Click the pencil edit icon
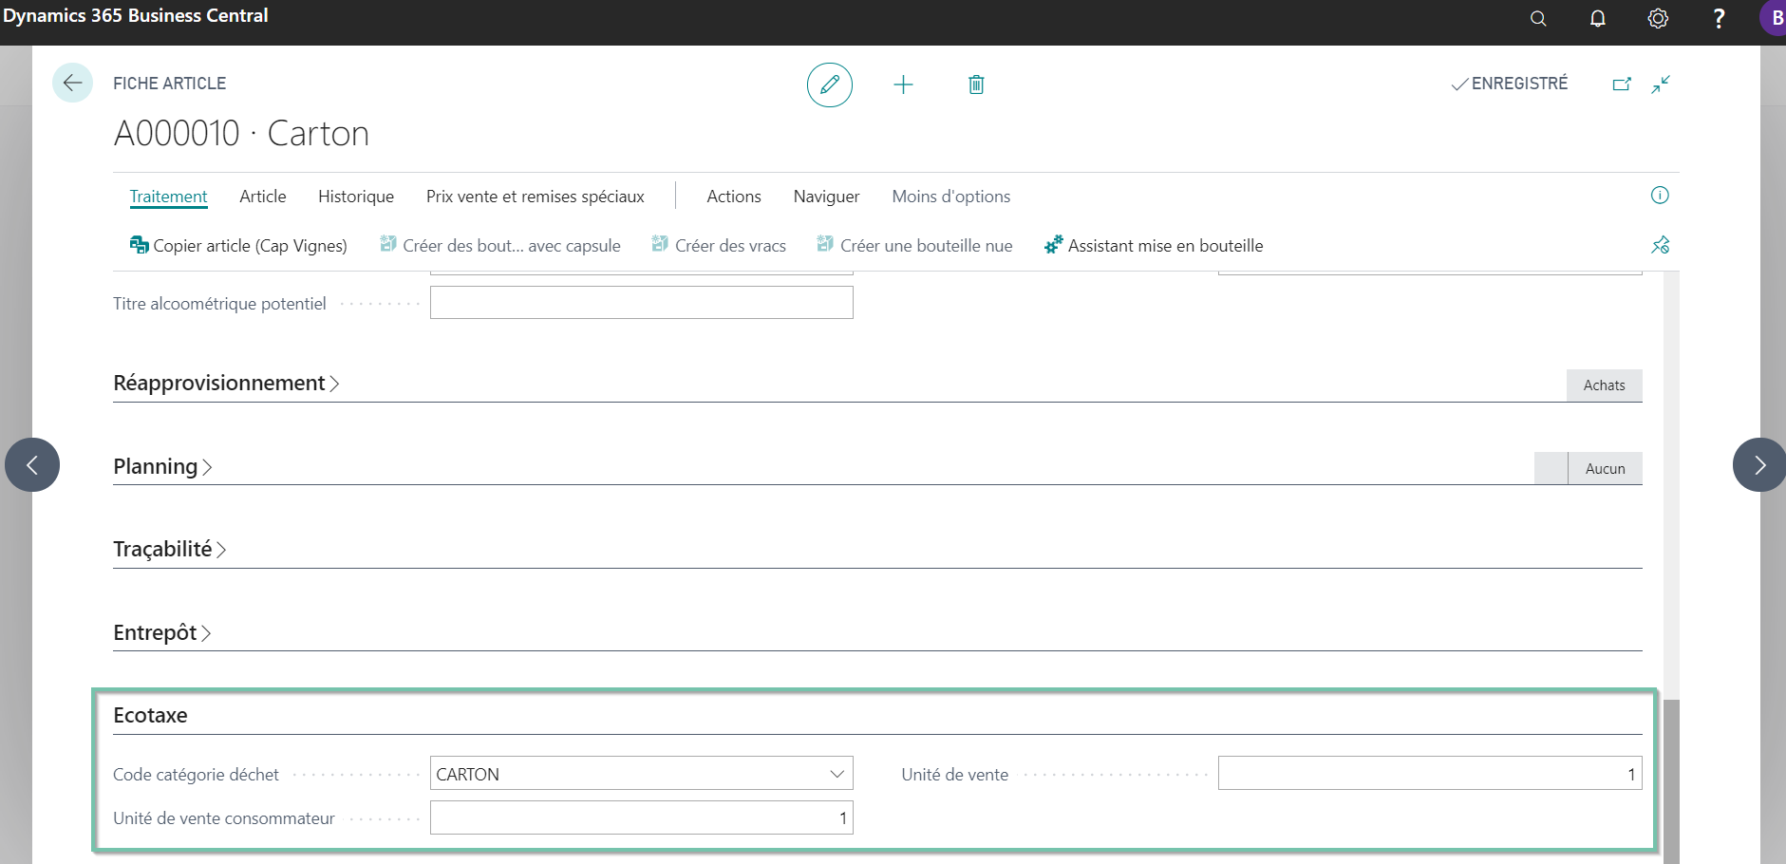The width and height of the screenshot is (1786, 864). tap(829, 85)
